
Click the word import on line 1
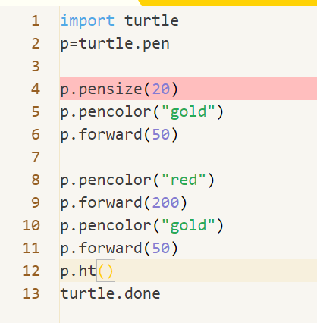87,20
